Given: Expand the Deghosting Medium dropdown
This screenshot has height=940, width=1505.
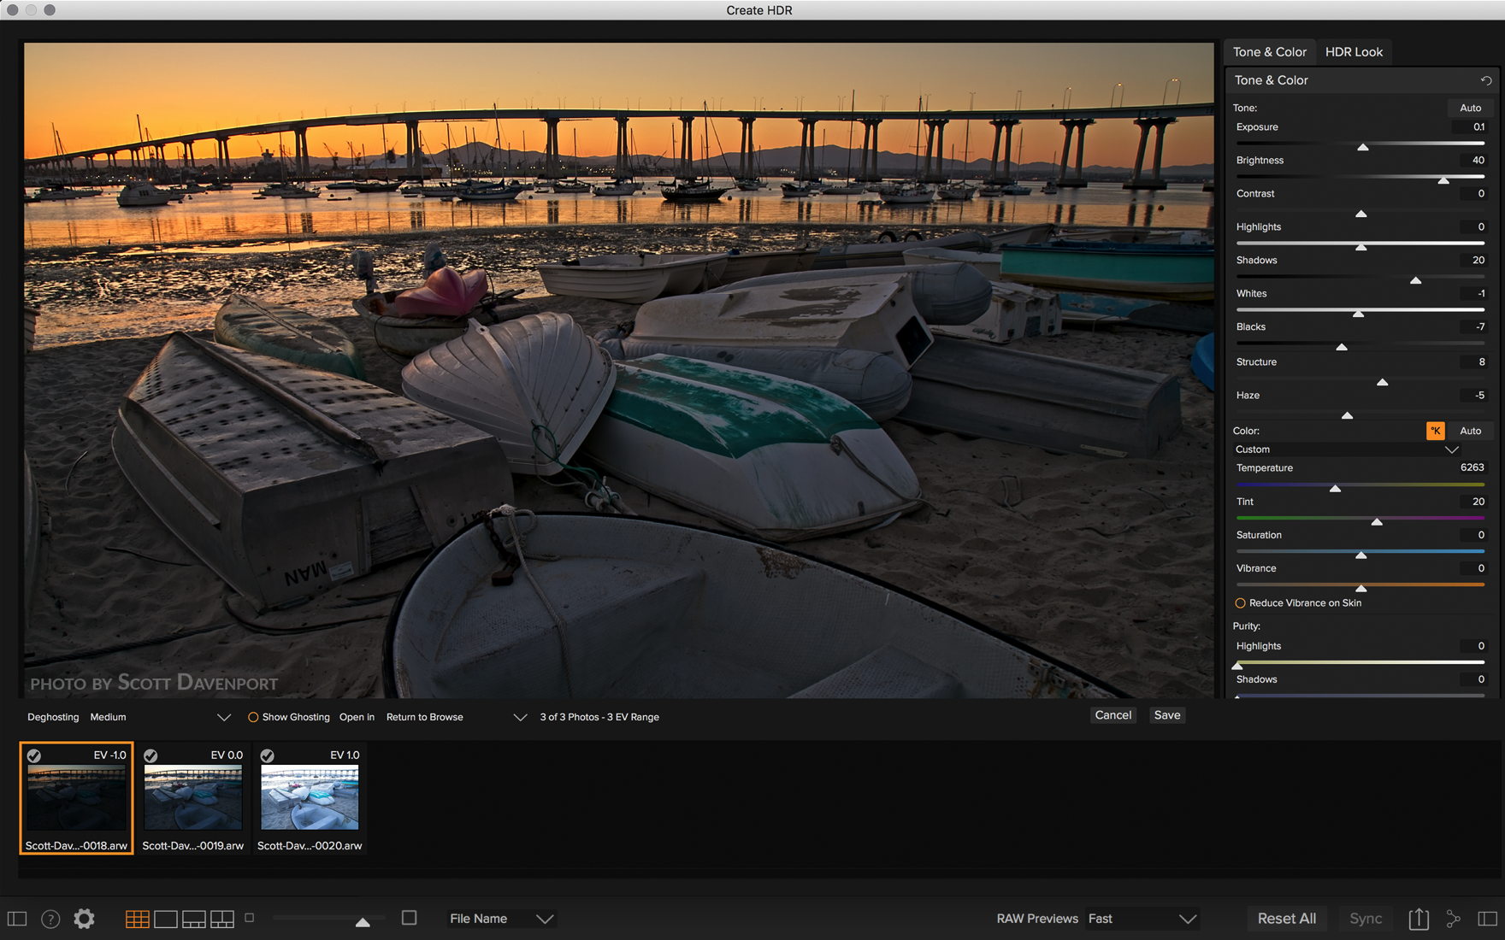Looking at the screenshot, I should 223,717.
